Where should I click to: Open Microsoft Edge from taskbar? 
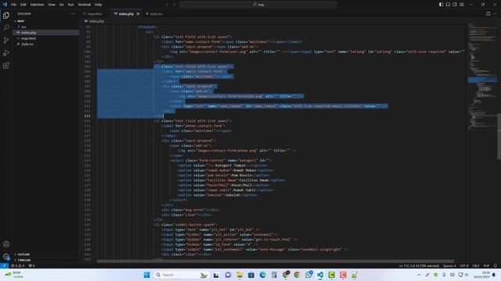coord(263,275)
